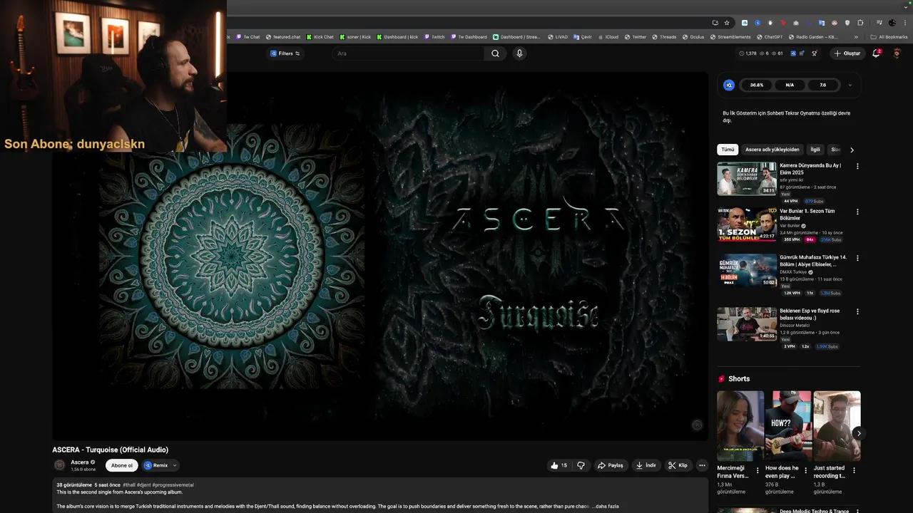Select Ascera adlı yükleyiciden chip
This screenshot has width=913, height=513.
point(772,150)
